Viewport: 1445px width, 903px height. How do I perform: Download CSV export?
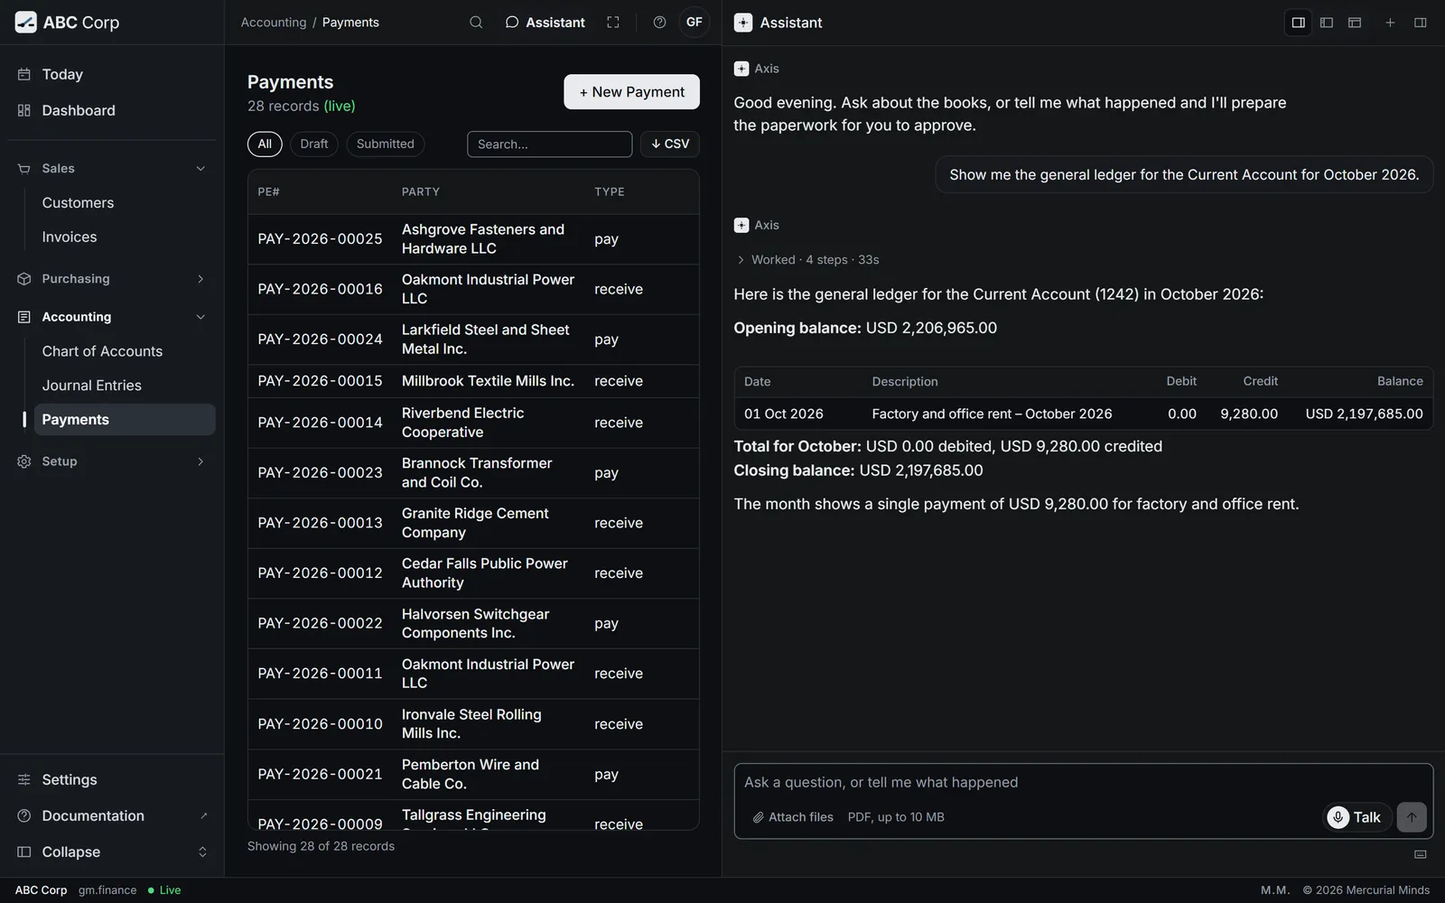[x=670, y=144]
